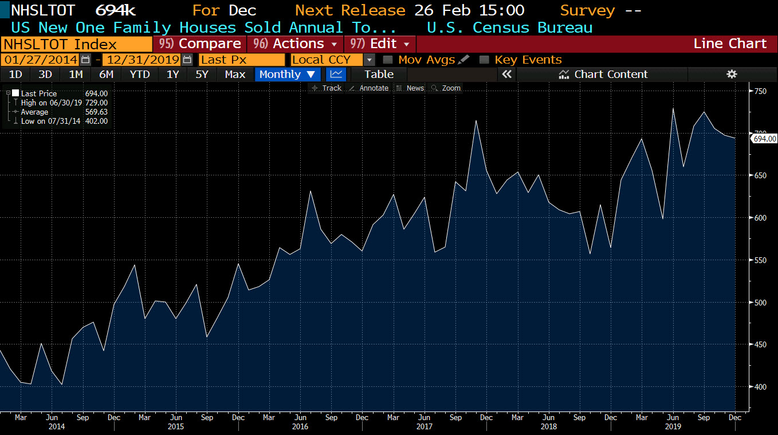
Task: Activate the Zoom magnifier tool
Action: point(446,88)
